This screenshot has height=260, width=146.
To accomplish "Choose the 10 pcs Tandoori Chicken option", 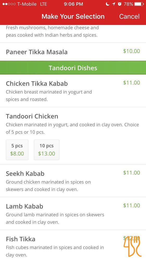I will (47, 150).
